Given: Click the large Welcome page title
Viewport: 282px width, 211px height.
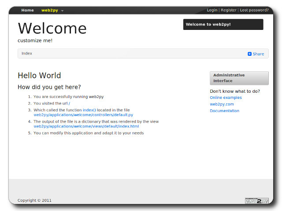Looking at the screenshot, I should 52,29.
